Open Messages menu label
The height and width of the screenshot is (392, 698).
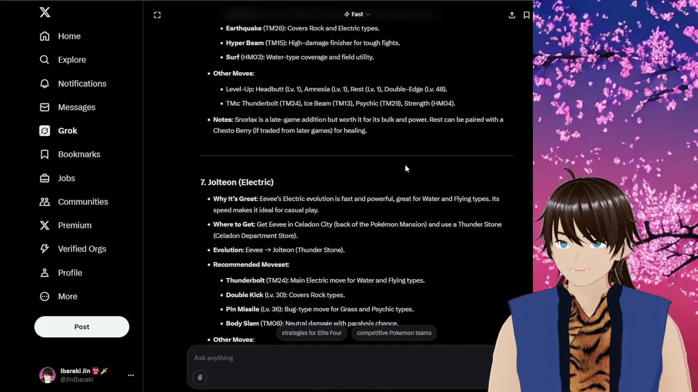(x=77, y=107)
